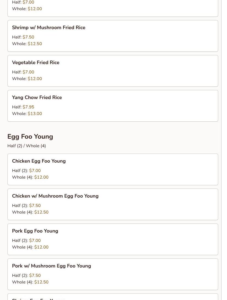
Task: Click Vegetable Fried Rice whole price $12.00
Action: tap(35, 79)
